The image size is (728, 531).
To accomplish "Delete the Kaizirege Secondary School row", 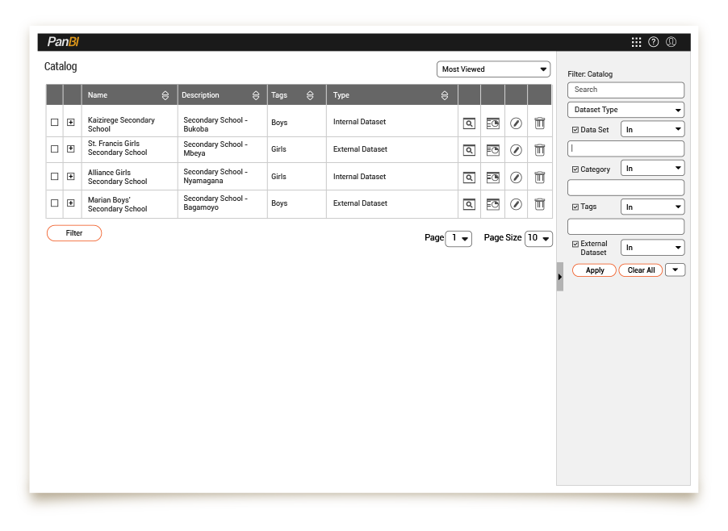I will (539, 123).
